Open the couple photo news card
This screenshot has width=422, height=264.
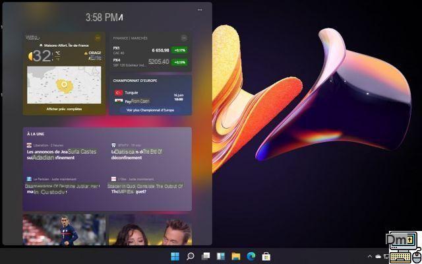(150, 230)
